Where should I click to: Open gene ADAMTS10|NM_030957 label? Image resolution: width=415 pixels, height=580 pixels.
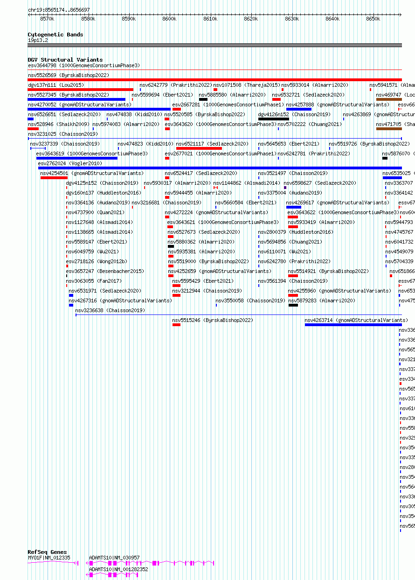(115, 558)
